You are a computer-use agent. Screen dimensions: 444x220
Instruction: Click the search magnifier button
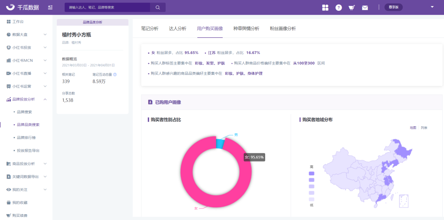[158, 7]
